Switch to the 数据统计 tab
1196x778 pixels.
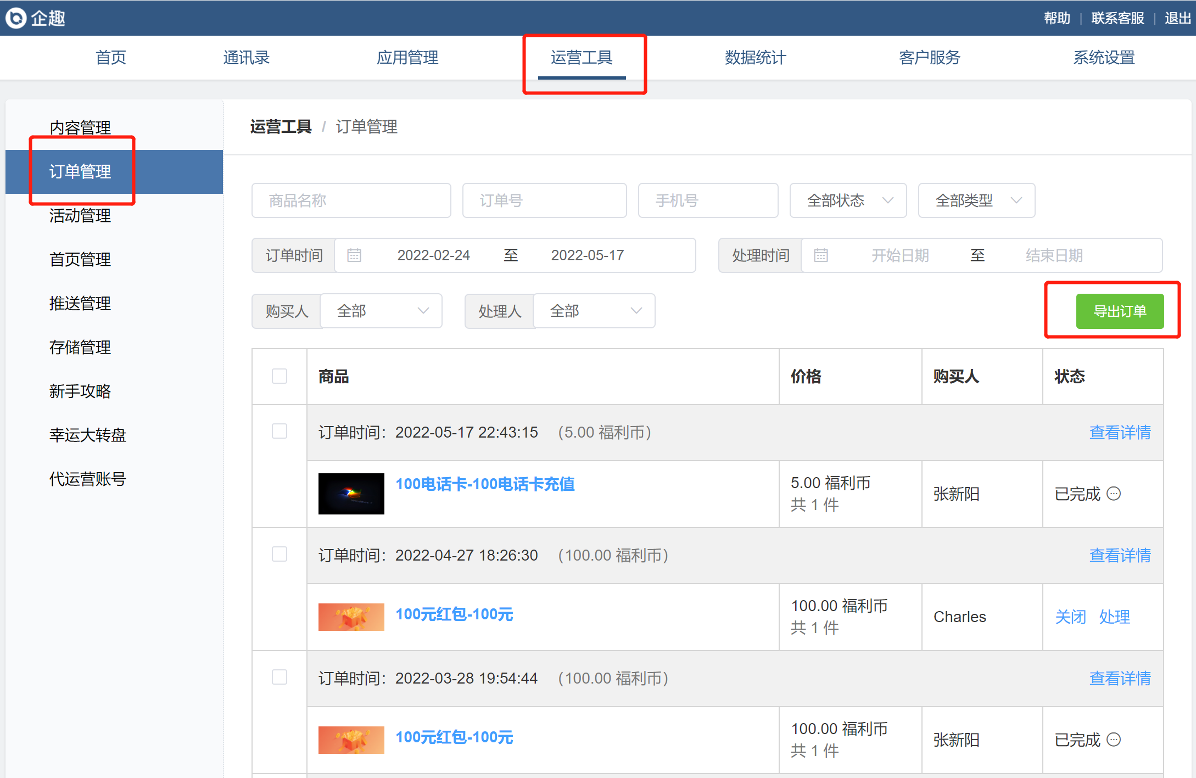pos(755,57)
